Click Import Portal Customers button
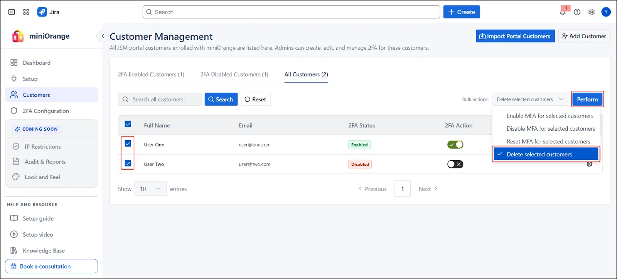 pos(515,36)
